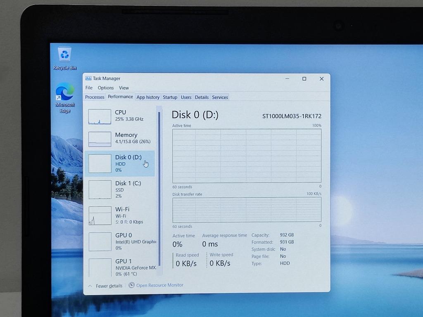
Task: Click the Active time 0% value
Action: pos(178,244)
